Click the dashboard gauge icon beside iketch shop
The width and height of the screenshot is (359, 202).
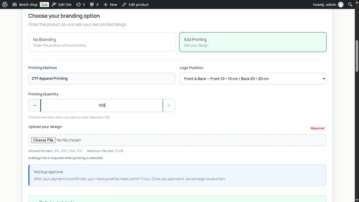pos(15,5)
